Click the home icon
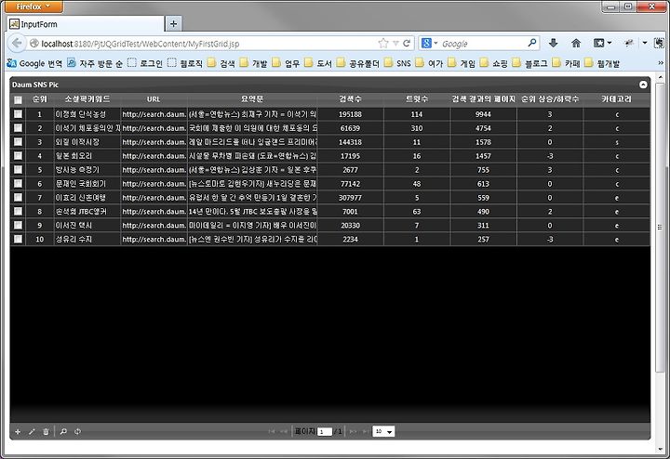Screen dimensions: 670x459 (576, 43)
